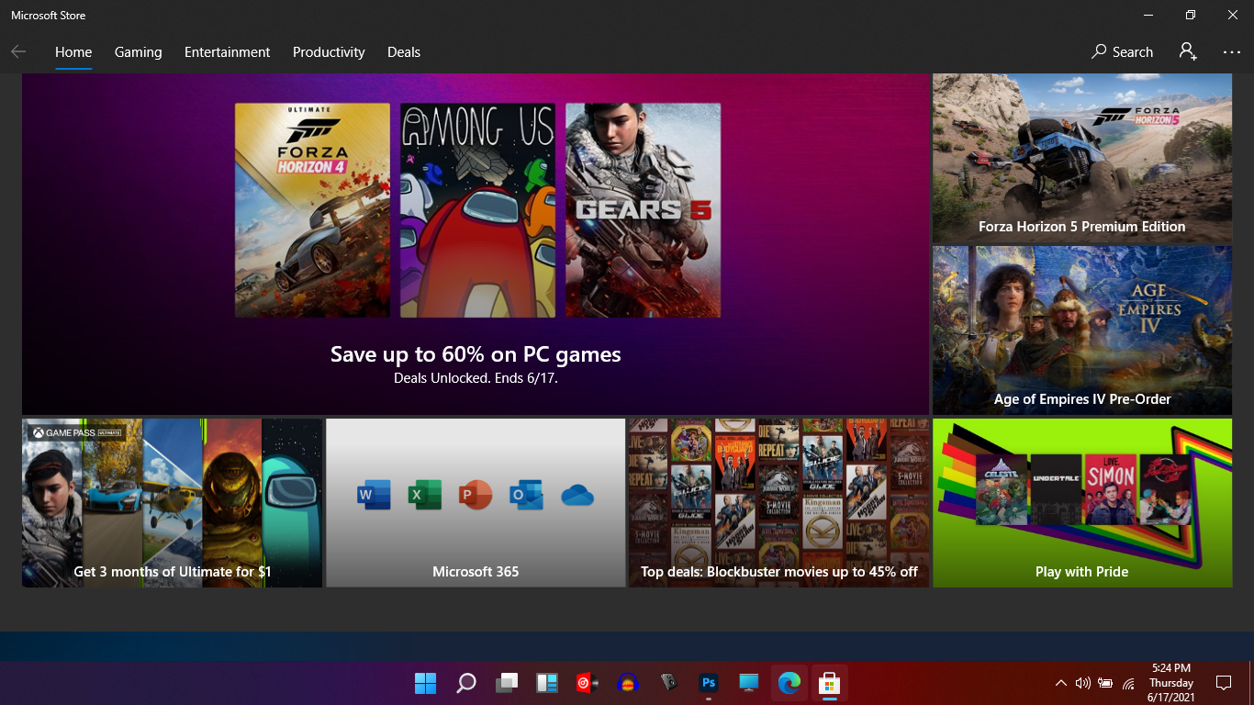The image size is (1254, 705).
Task: Open the Home tab
Action: pos(73,52)
